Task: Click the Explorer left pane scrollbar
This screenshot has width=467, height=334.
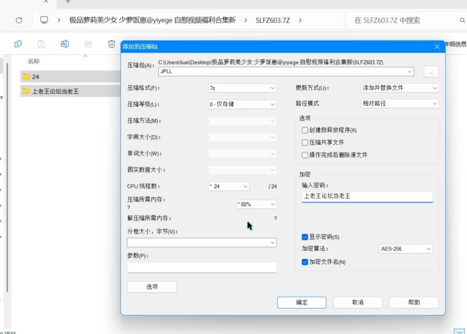Action: (7, 178)
